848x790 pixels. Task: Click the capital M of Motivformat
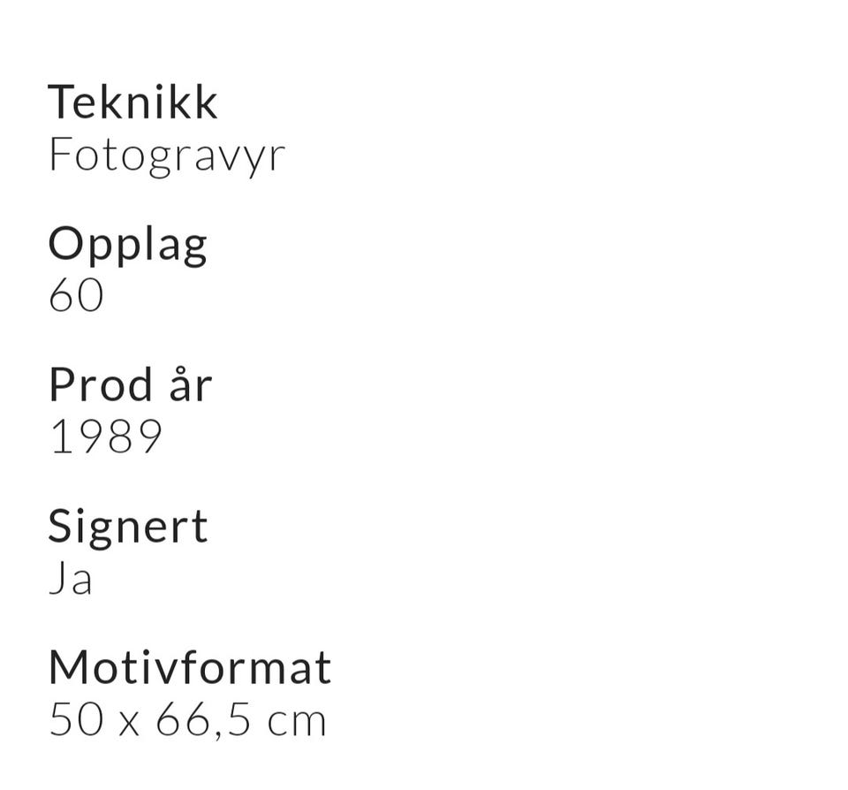(66, 667)
